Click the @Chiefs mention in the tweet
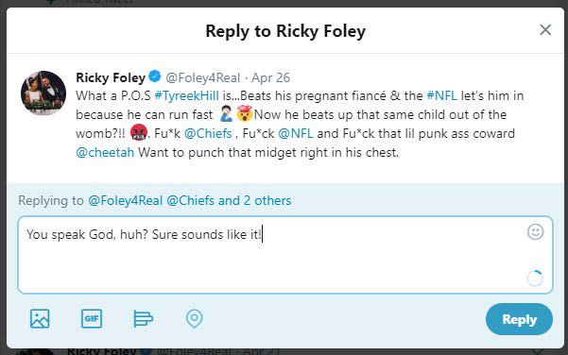Screen dimensions: 568x355 [x=208, y=133]
